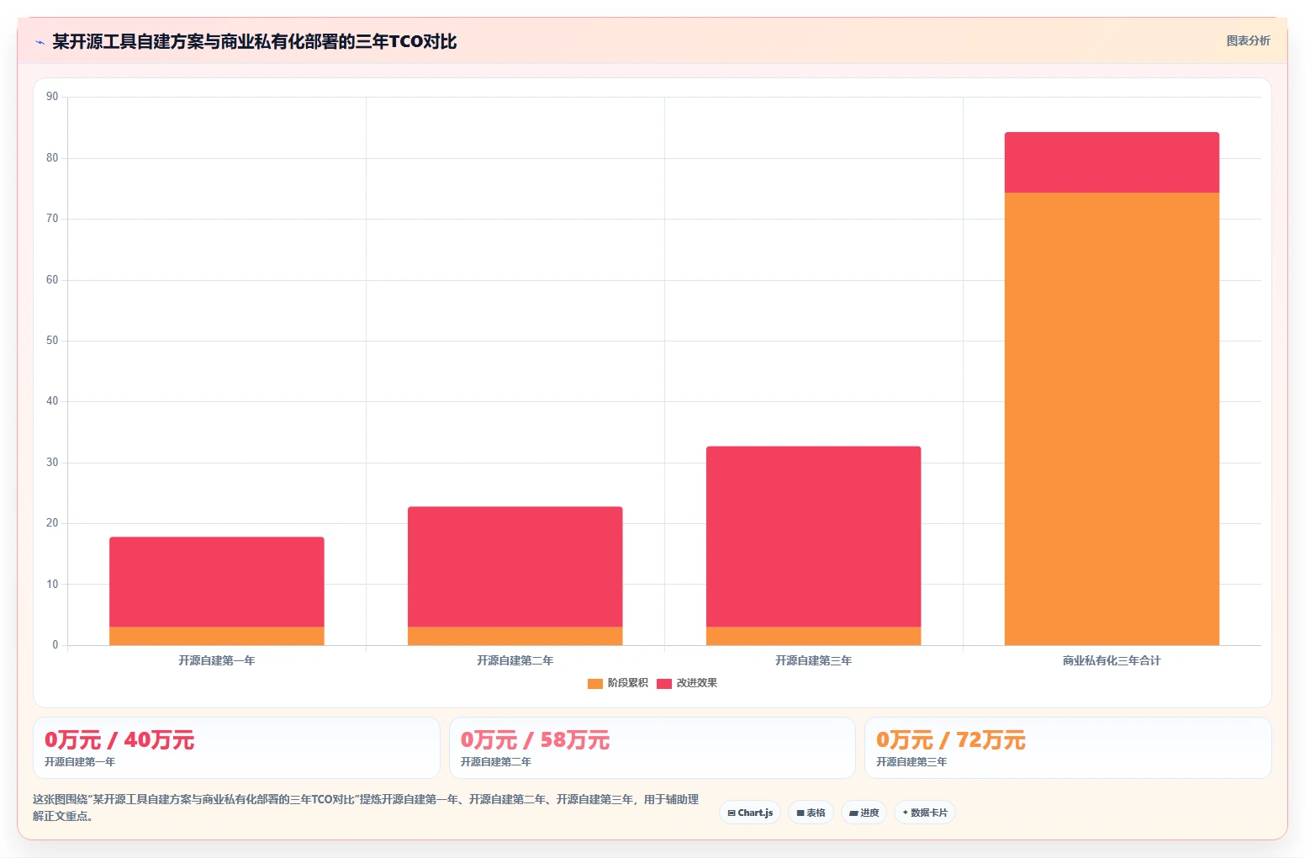Click the y-axis value 90
The height and width of the screenshot is (858, 1305).
pos(52,97)
